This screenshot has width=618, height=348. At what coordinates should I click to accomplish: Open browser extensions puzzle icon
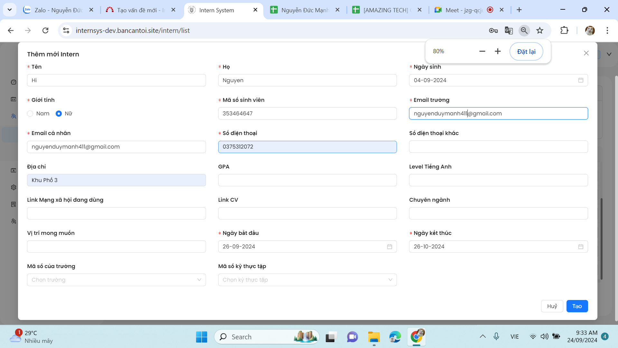point(564,31)
